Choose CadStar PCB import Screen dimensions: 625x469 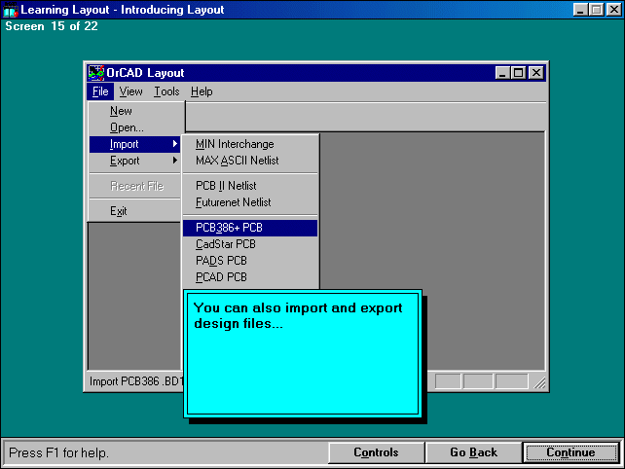pos(225,244)
